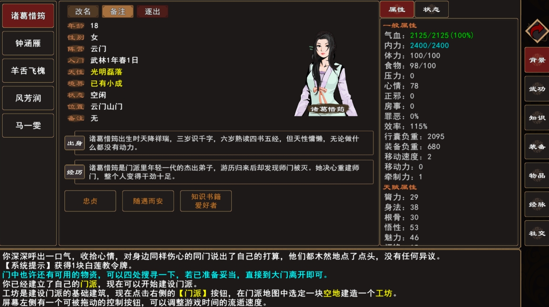Screen dimensions: 549x307
Task: Open the 背景 side panel button
Action: [x=537, y=60]
